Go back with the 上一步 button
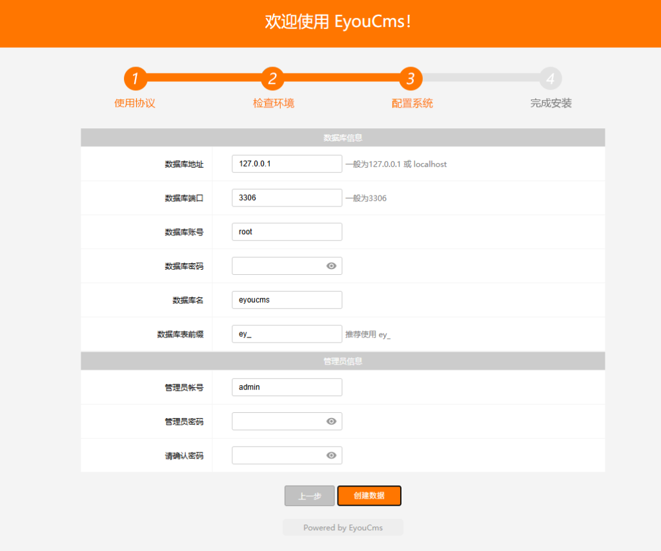Screen dimensions: 661x551 tap(309, 496)
